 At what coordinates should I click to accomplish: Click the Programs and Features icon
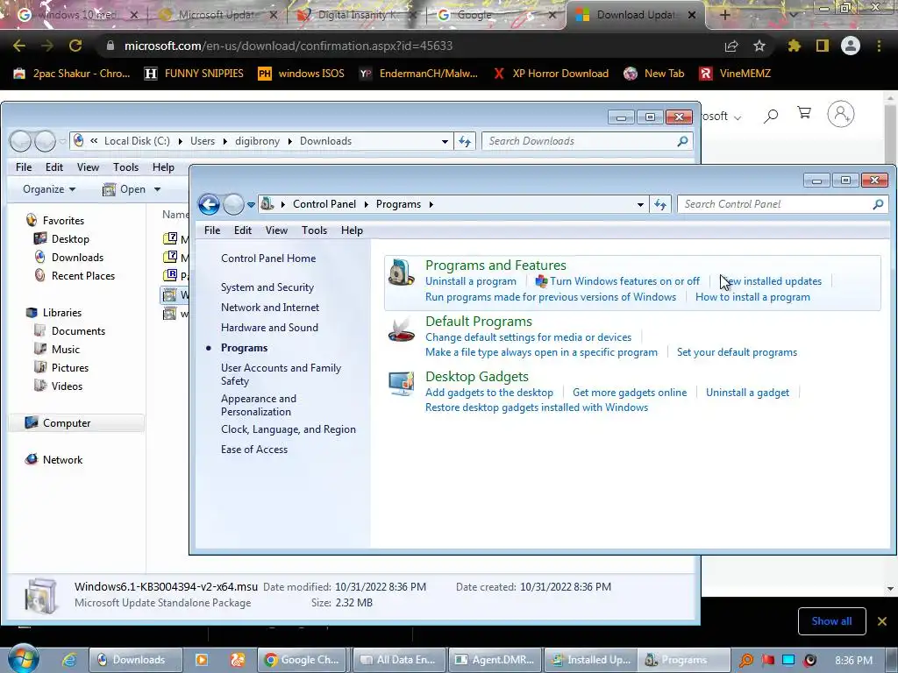pyautogui.click(x=402, y=273)
